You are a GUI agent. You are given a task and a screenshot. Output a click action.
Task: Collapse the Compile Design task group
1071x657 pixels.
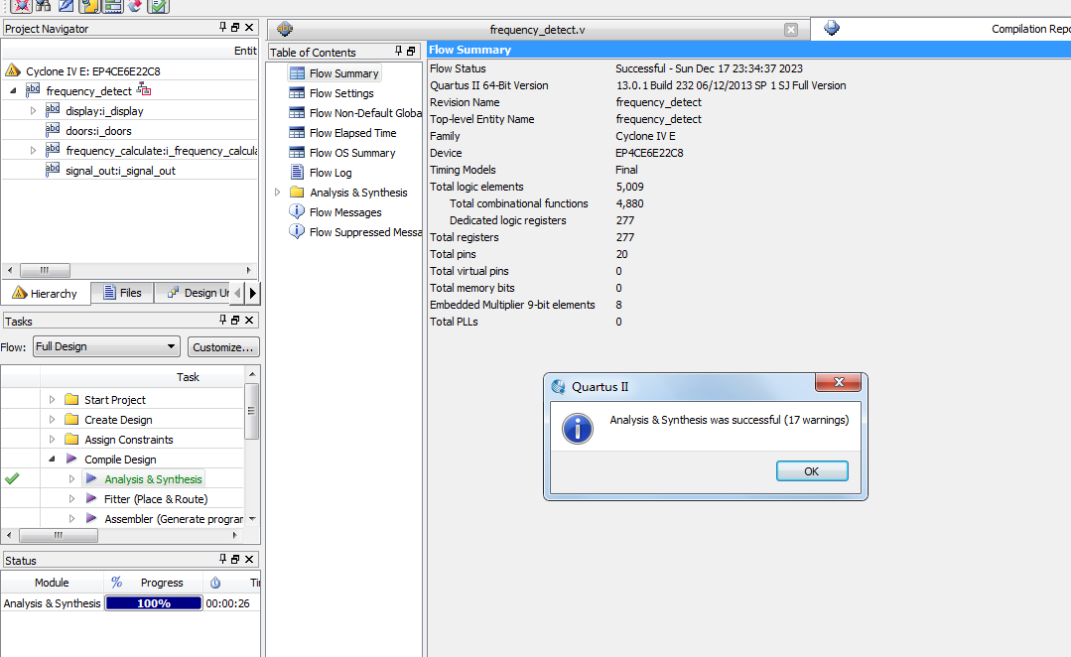pyautogui.click(x=53, y=460)
